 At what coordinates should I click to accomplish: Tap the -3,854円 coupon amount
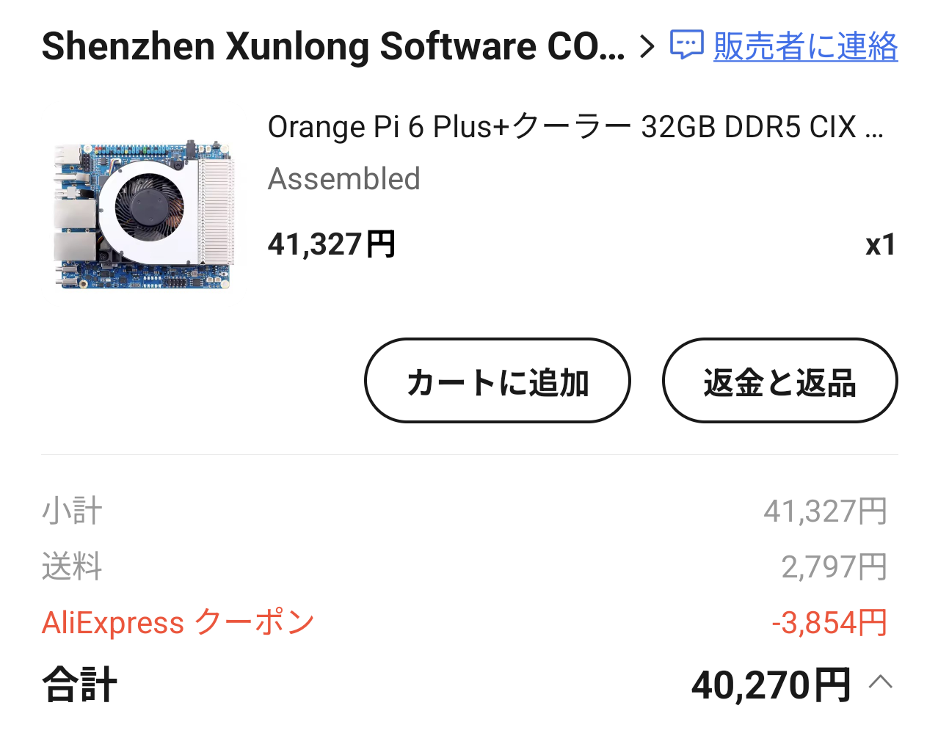click(829, 623)
